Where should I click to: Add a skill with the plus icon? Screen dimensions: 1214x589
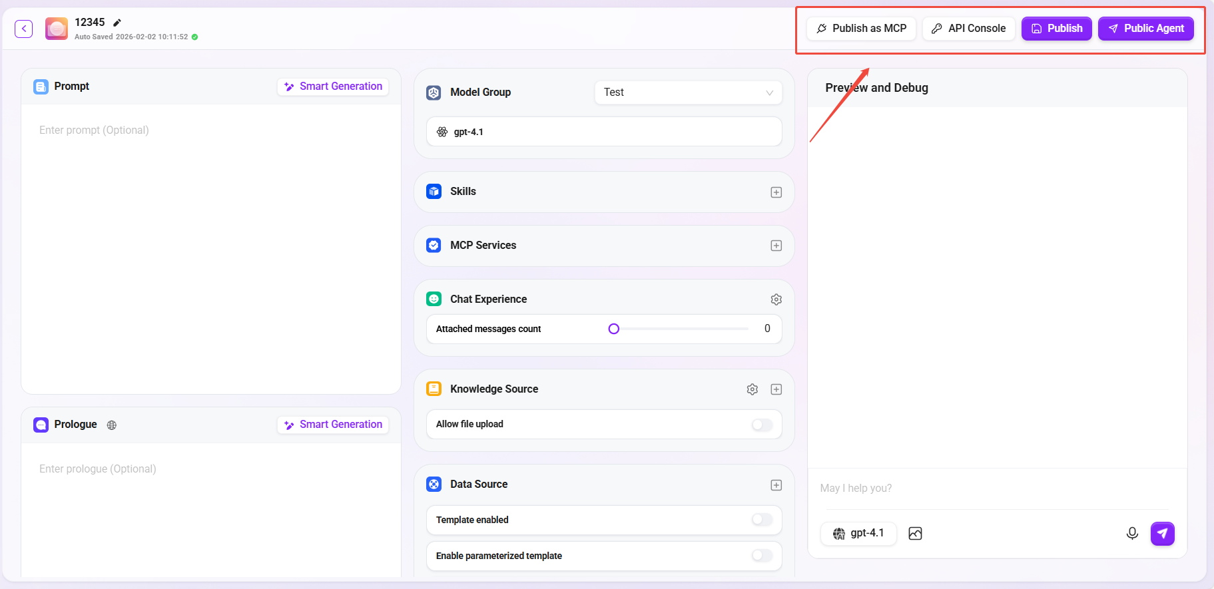coord(776,192)
